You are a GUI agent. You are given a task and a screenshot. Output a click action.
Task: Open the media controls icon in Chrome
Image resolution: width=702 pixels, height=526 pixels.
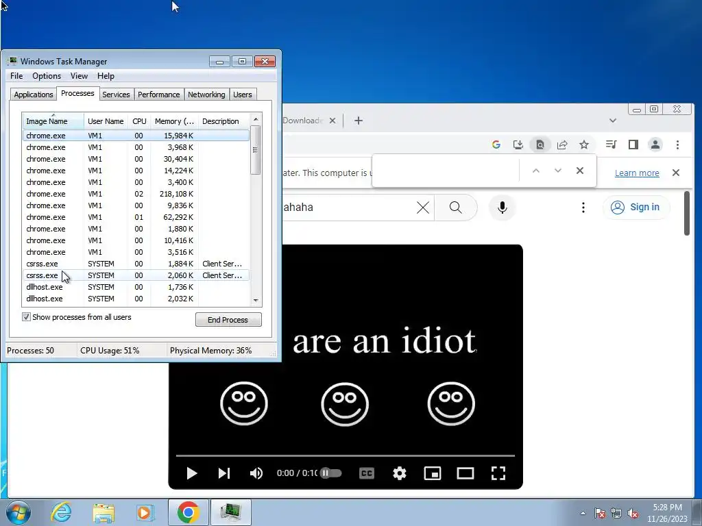coord(611,145)
